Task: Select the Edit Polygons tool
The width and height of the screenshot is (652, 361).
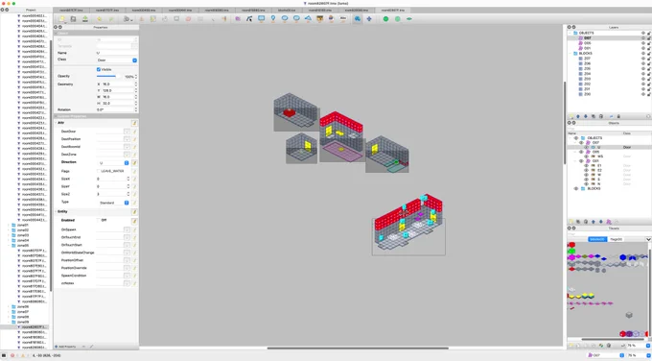Action: tap(249, 19)
